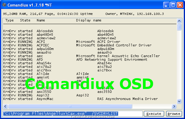Select the aic78xx name entry

click(44, 70)
